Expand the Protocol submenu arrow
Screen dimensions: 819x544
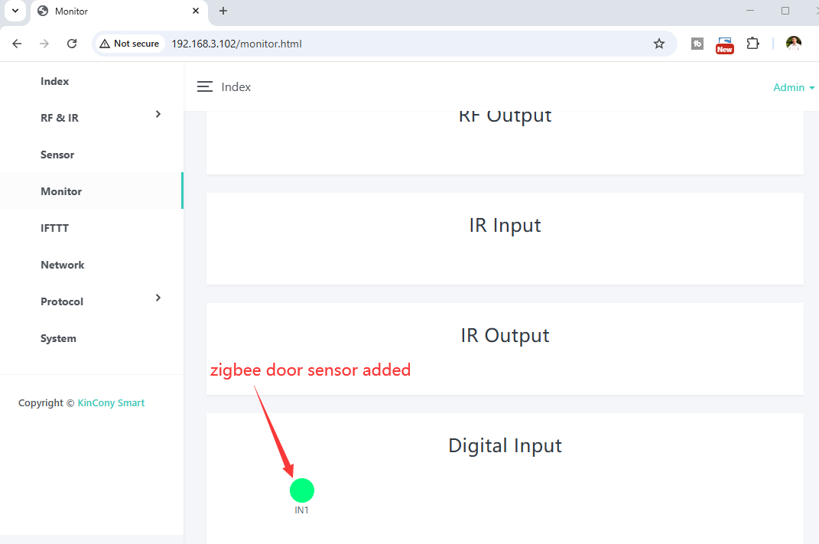pyautogui.click(x=158, y=298)
